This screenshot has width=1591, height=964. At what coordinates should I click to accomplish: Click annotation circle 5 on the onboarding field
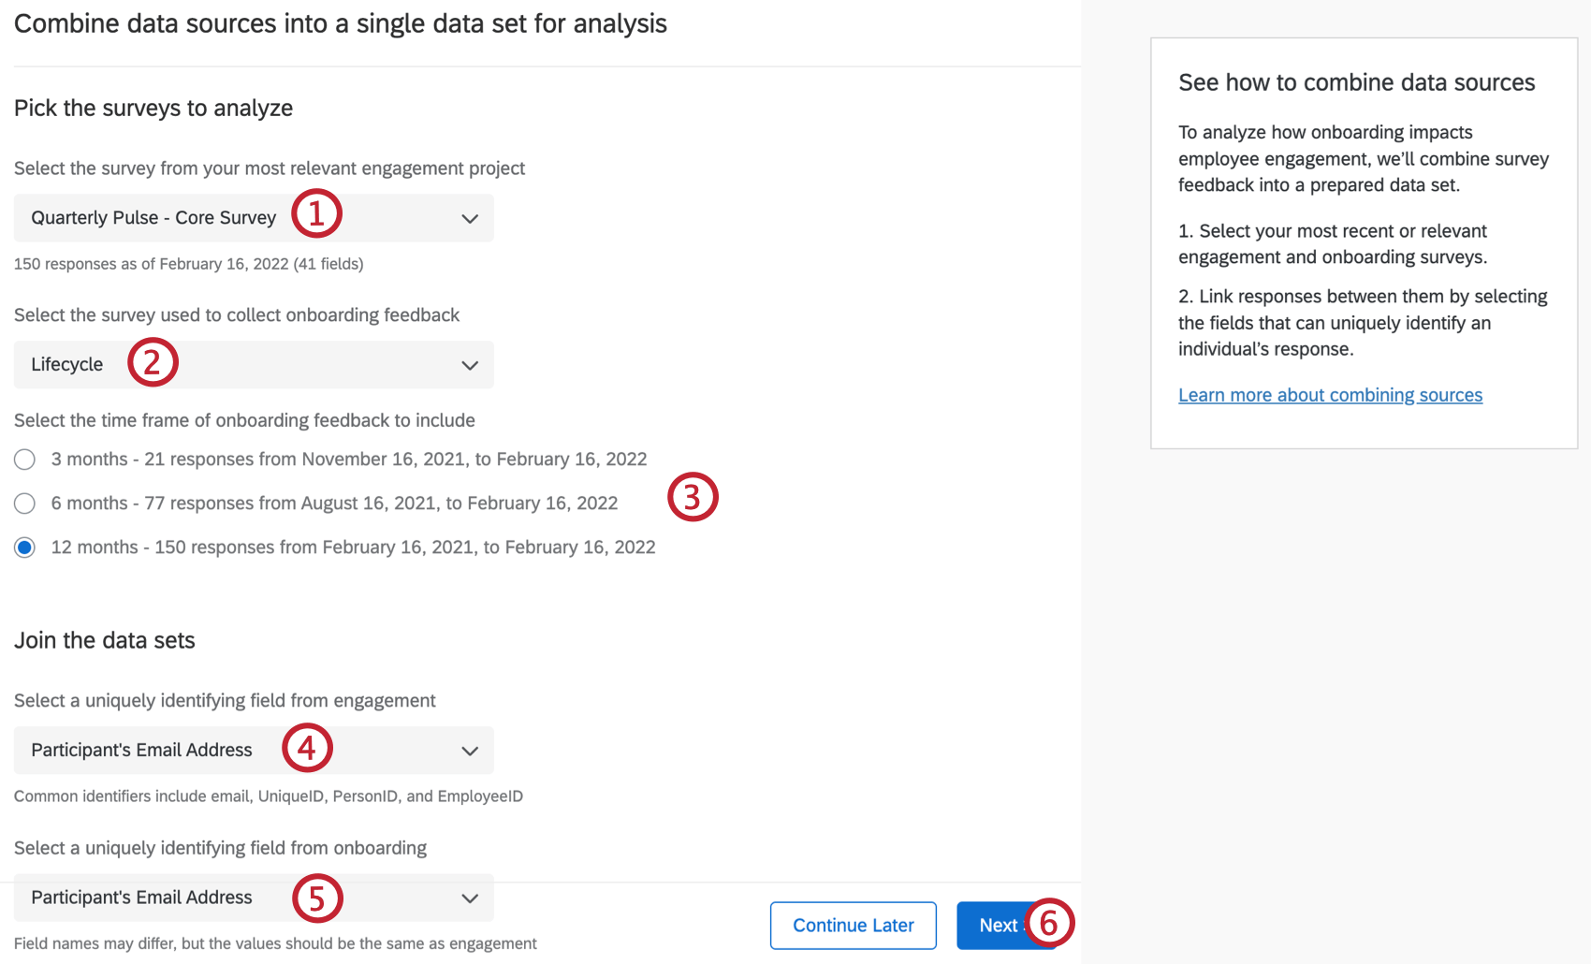pyautogui.click(x=316, y=897)
